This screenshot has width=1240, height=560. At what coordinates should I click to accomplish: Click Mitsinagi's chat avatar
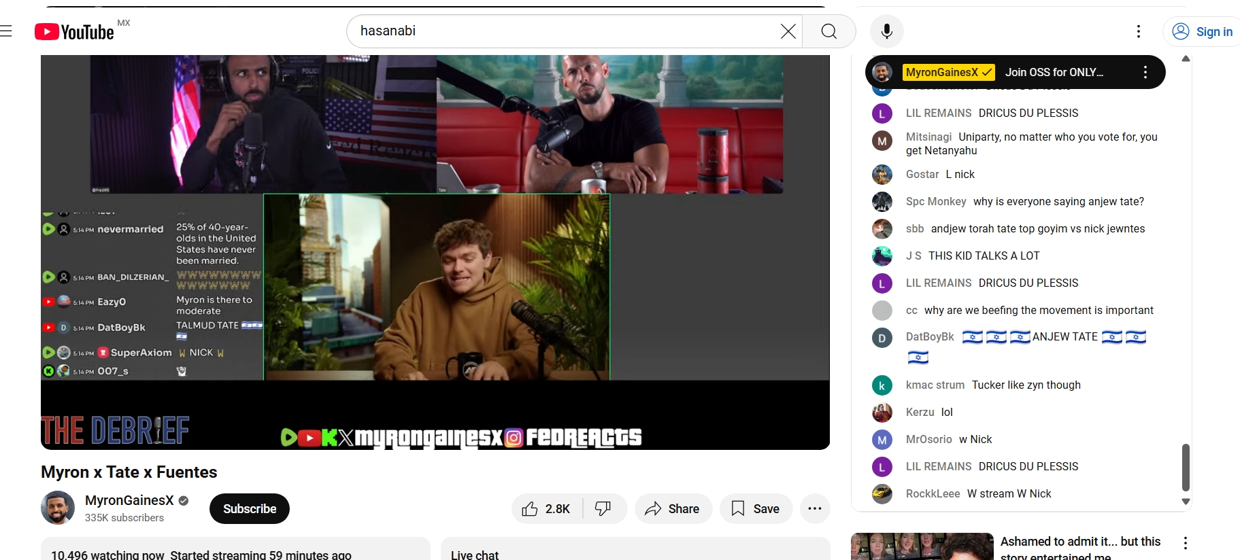[x=882, y=141]
